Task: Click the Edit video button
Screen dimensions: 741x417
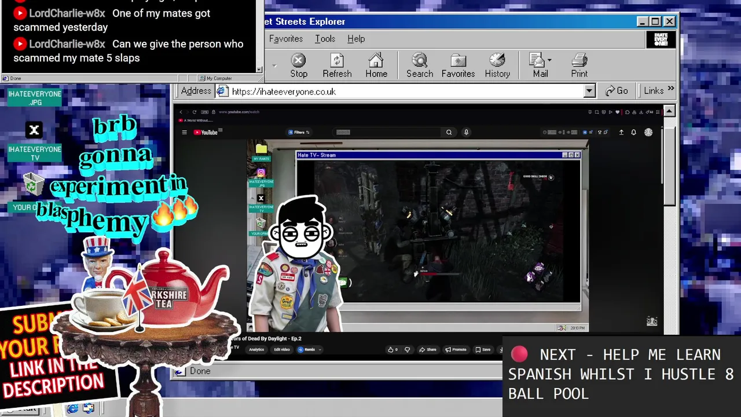Action: (x=281, y=349)
